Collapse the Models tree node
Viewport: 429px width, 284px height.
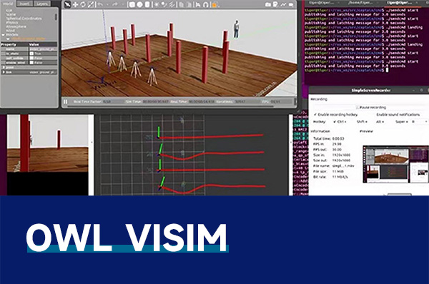[4, 35]
